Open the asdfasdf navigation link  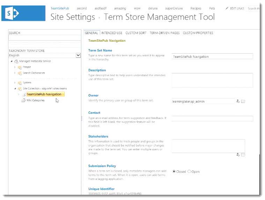[101, 8]
